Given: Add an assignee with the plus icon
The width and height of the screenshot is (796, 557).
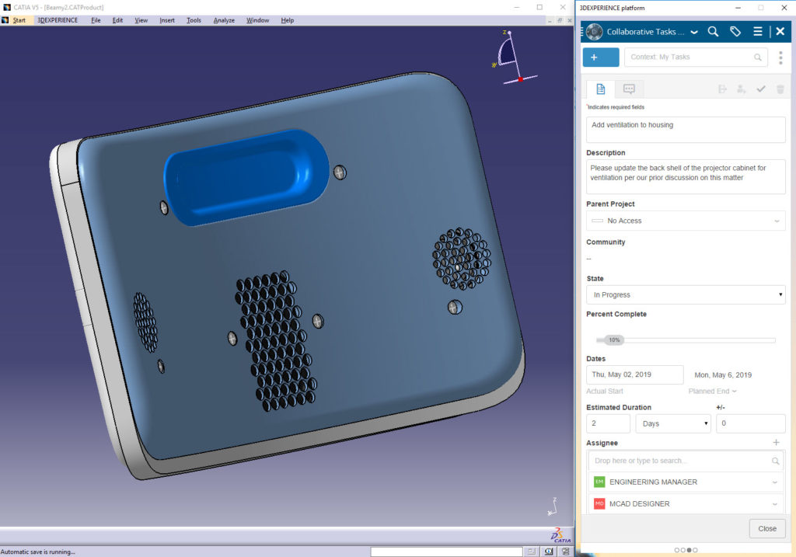Looking at the screenshot, I should pyautogui.click(x=777, y=442).
